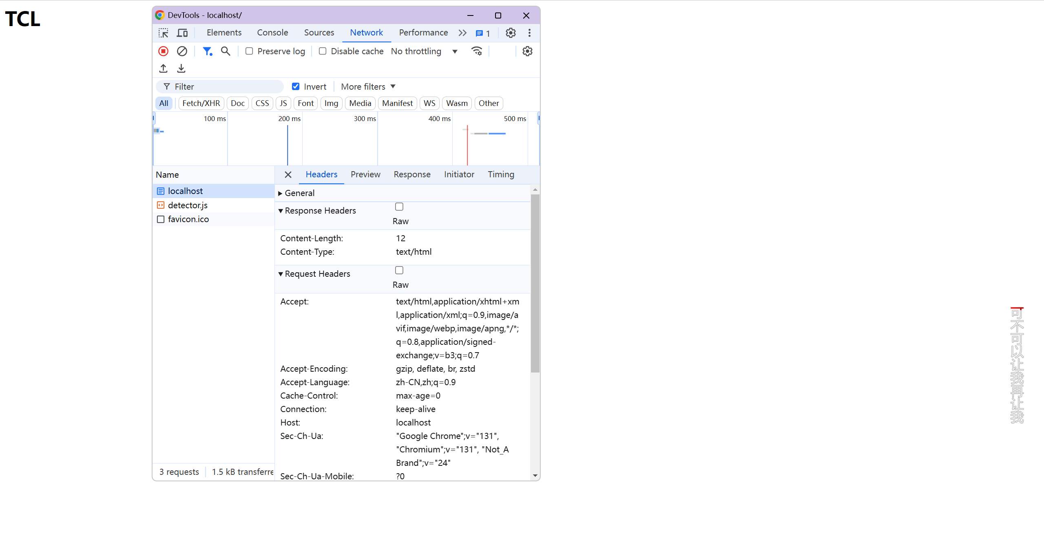This screenshot has height=549, width=1044.
Task: Open Network panel settings gear
Action: 527,51
